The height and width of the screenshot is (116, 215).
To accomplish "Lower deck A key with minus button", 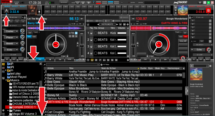I will point(70,36).
